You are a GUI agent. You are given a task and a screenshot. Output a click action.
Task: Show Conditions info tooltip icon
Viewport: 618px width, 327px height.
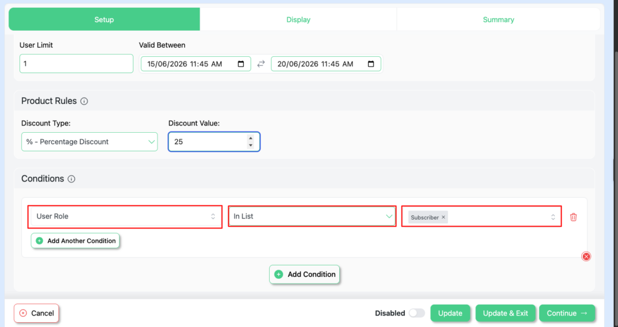[x=71, y=179]
